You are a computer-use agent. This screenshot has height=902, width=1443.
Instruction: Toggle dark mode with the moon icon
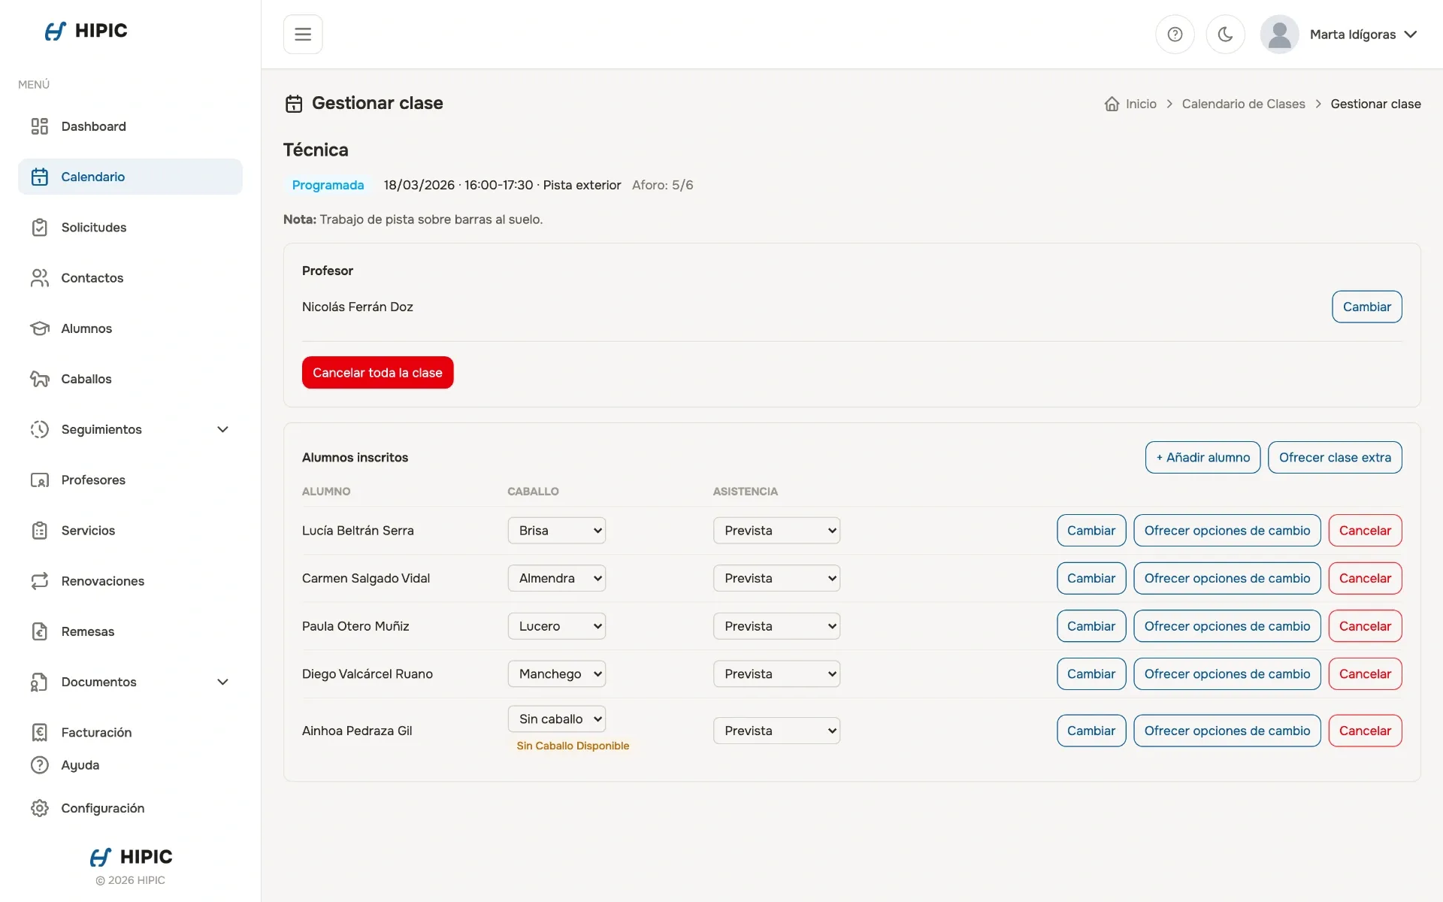[x=1225, y=34]
